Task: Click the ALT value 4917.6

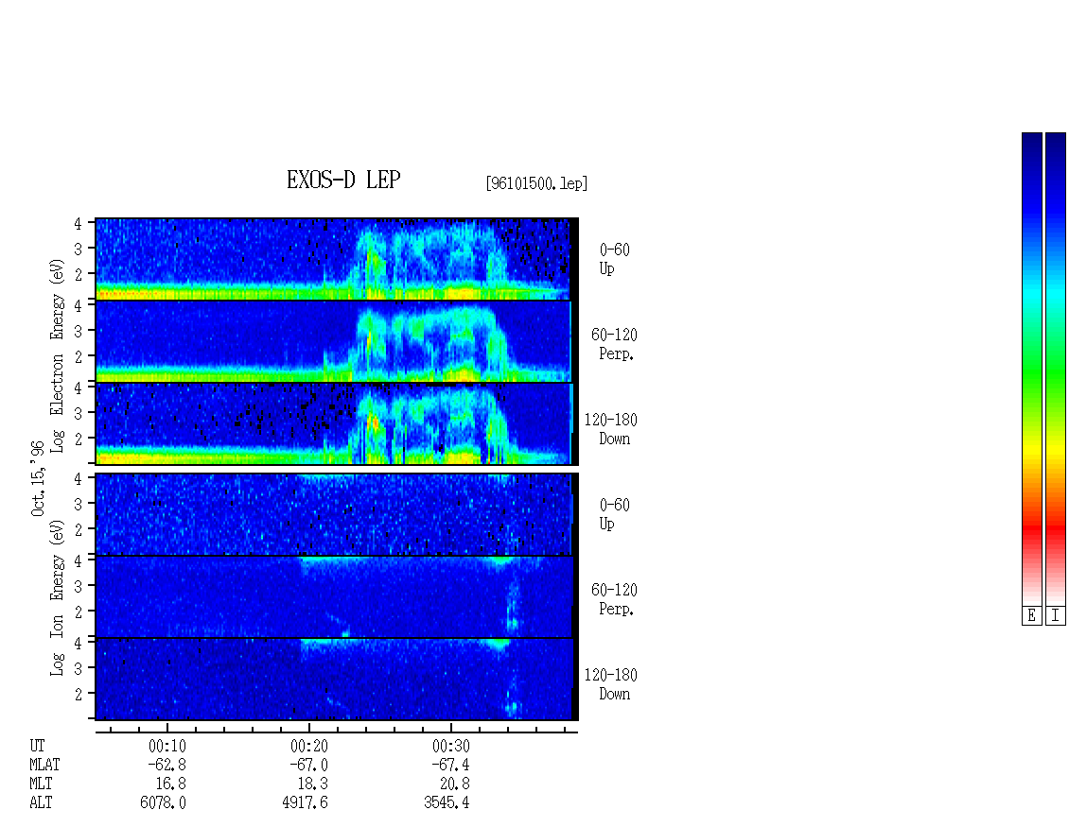Action: pyautogui.click(x=305, y=802)
